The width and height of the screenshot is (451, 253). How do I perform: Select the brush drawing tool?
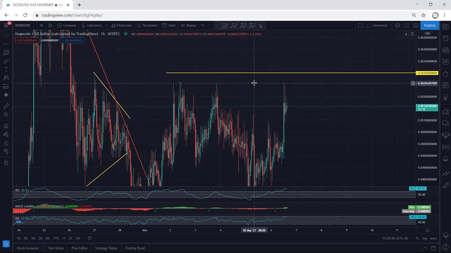[x=6, y=61]
